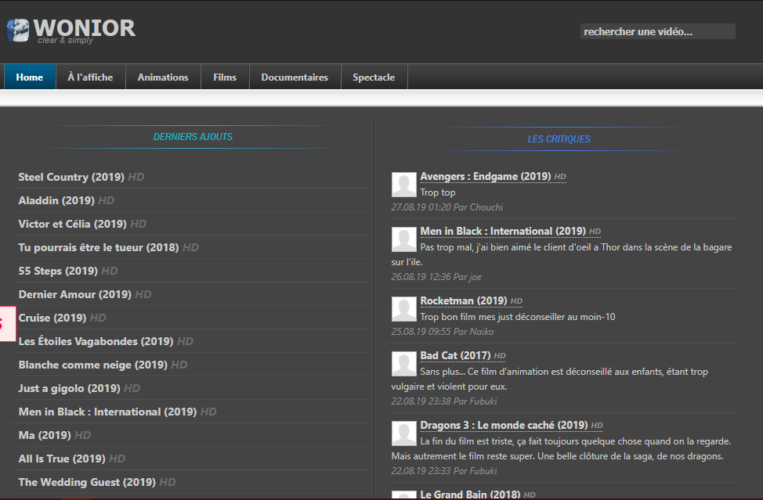Select Documentaires in the navigation bar
This screenshot has height=500, width=763.
(295, 77)
